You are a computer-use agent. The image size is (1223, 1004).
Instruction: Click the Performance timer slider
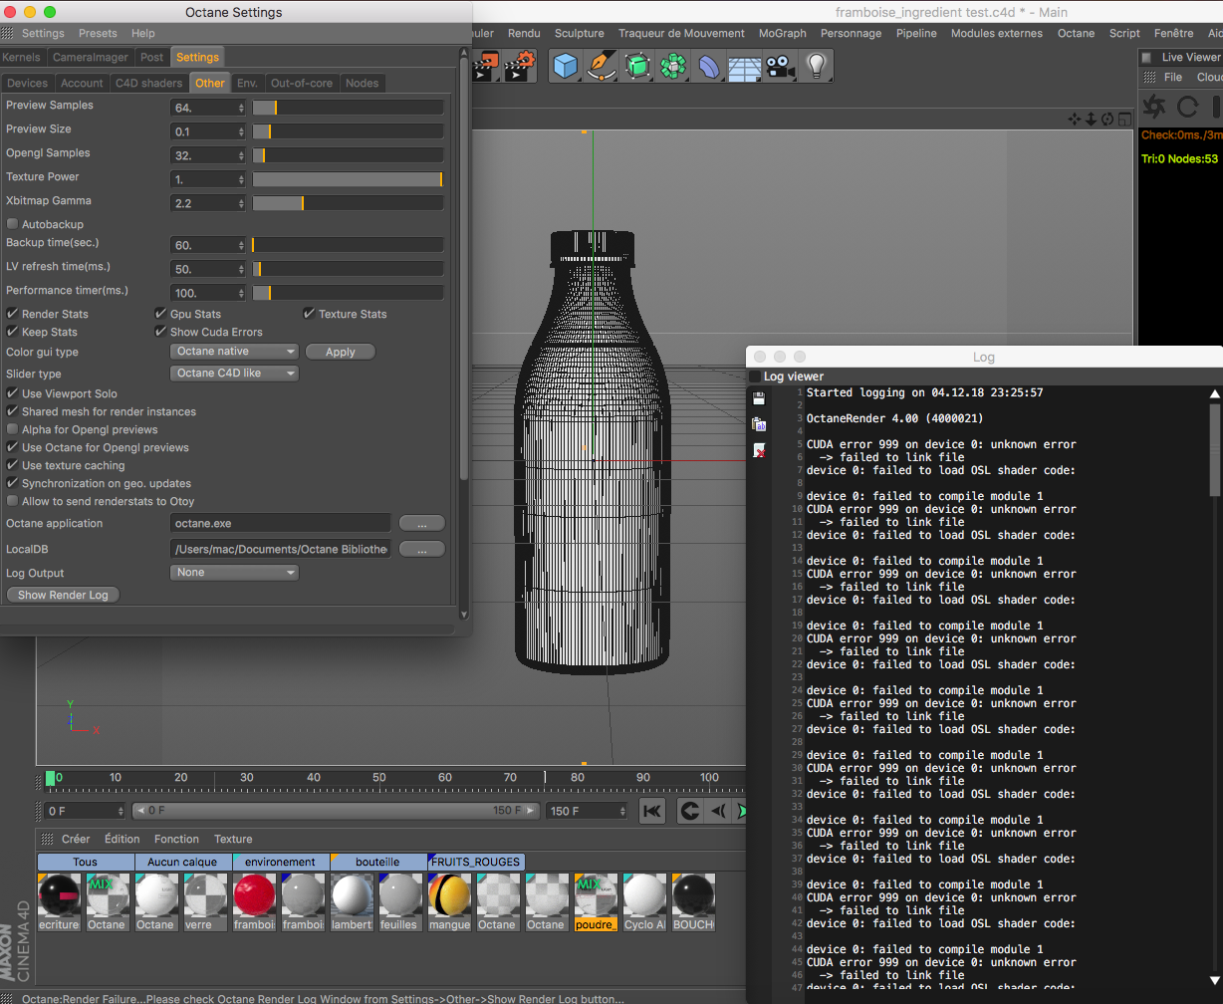pyautogui.click(x=348, y=293)
